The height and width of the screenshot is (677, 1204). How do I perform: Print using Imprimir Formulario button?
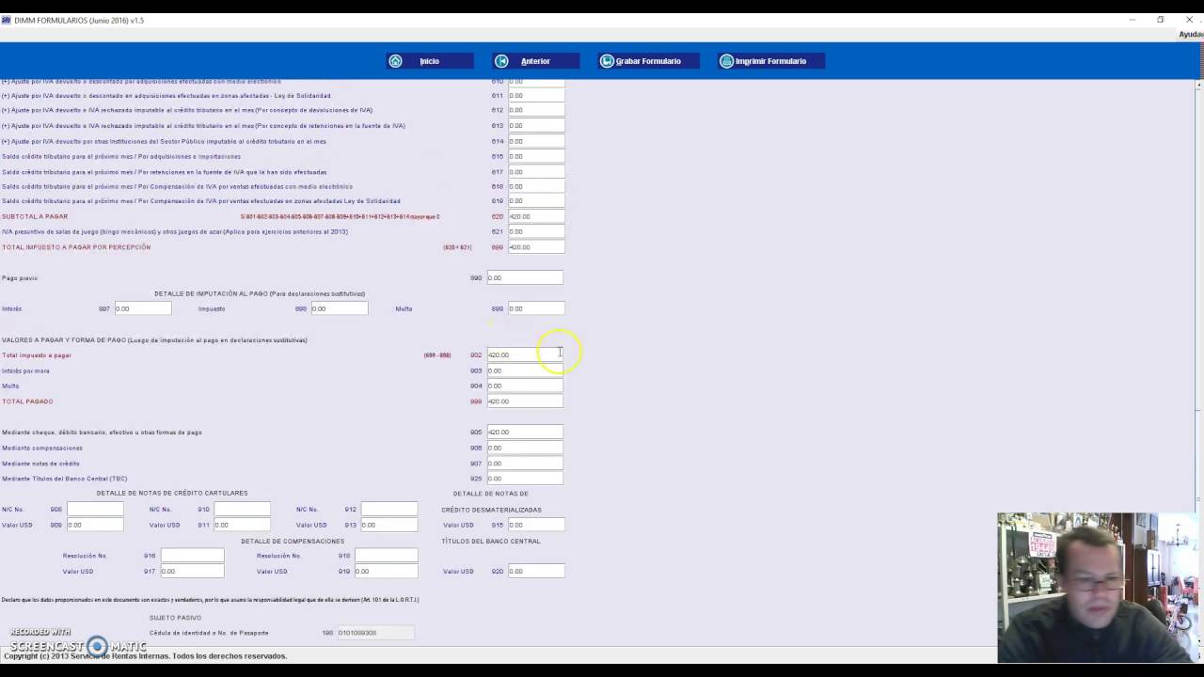click(x=771, y=61)
